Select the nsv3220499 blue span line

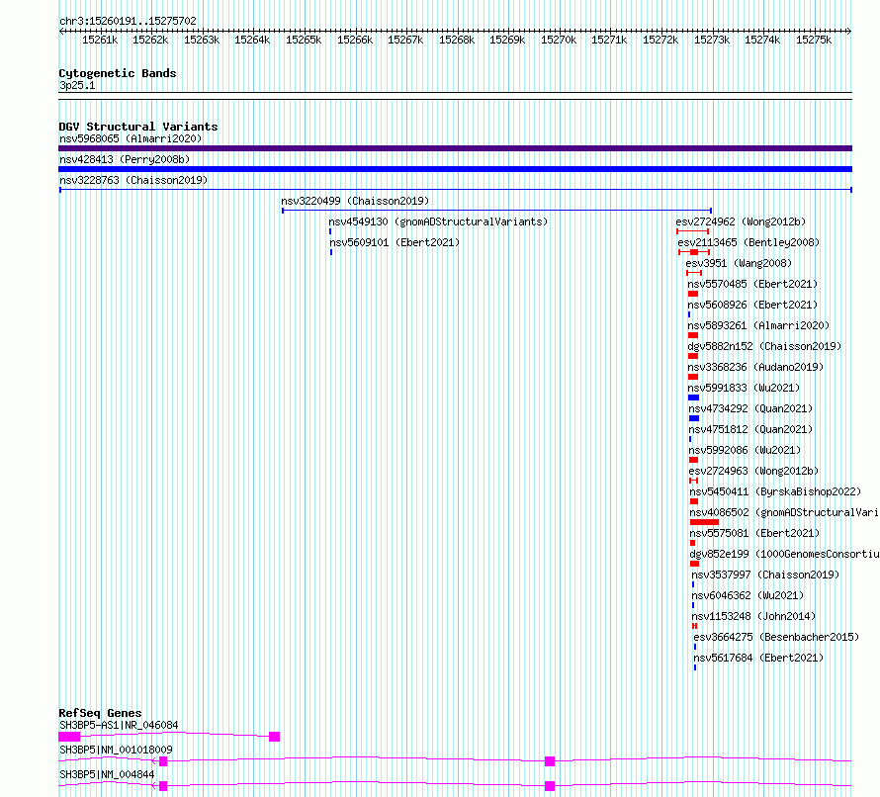[x=496, y=211]
